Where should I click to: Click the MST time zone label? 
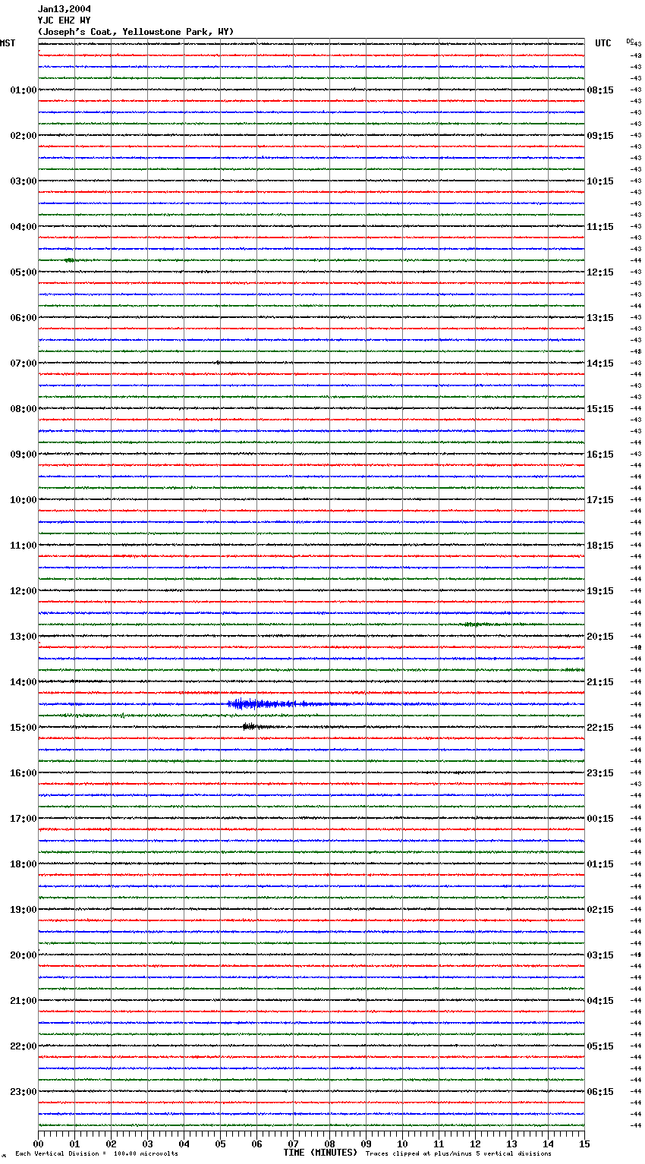[x=8, y=43]
